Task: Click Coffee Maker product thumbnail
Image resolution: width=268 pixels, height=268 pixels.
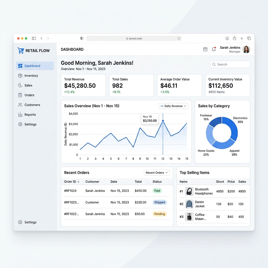Action: click(189, 217)
